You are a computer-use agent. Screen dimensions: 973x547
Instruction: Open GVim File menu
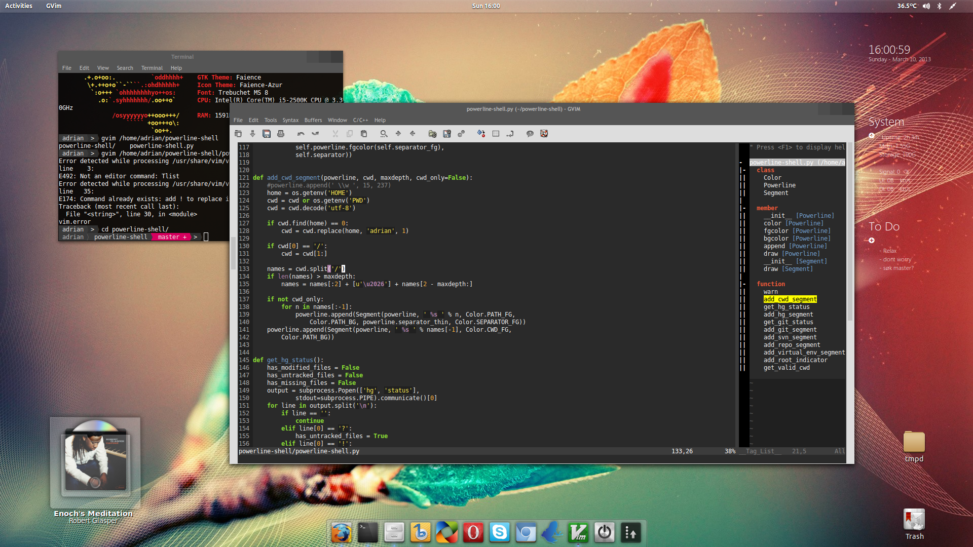pos(238,120)
